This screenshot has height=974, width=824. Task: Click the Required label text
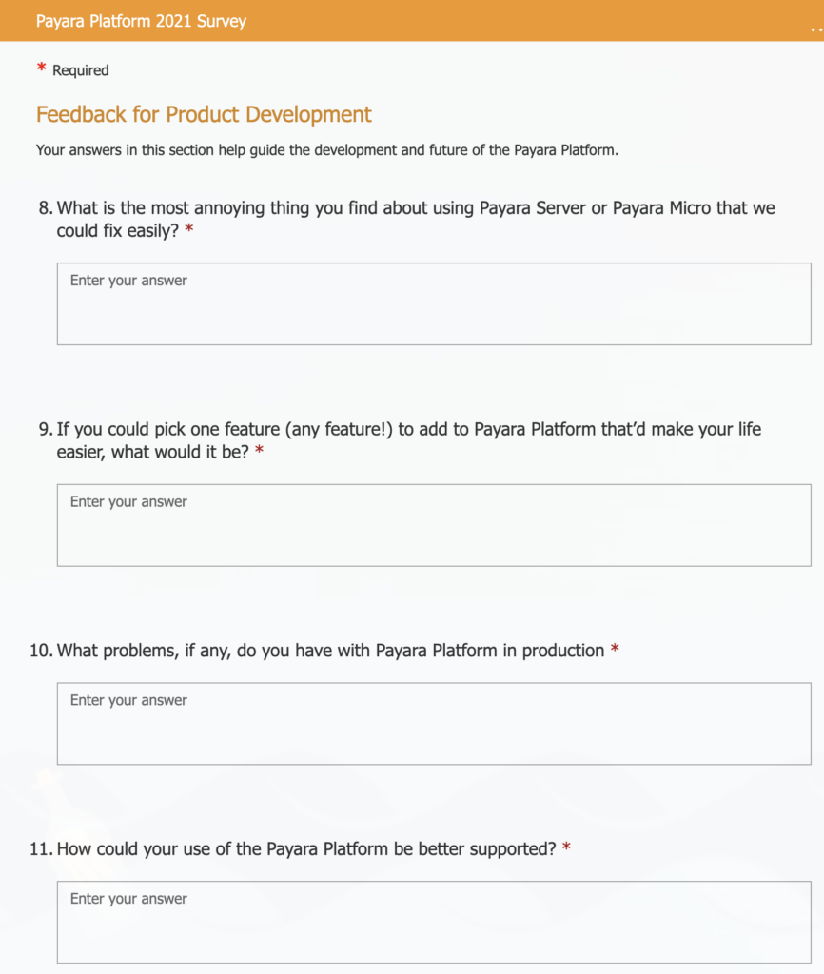click(x=80, y=70)
